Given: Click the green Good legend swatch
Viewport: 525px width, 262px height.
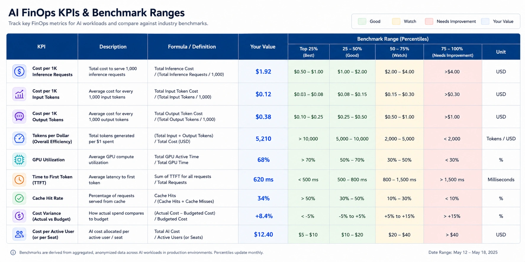Looking at the screenshot, I should coord(362,21).
